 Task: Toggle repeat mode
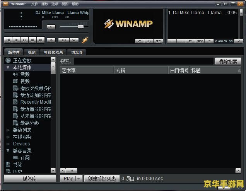click(74, 40)
